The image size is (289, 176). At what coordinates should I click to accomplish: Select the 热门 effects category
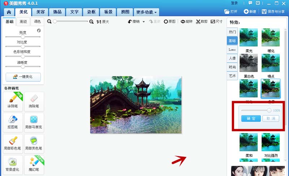point(232,32)
